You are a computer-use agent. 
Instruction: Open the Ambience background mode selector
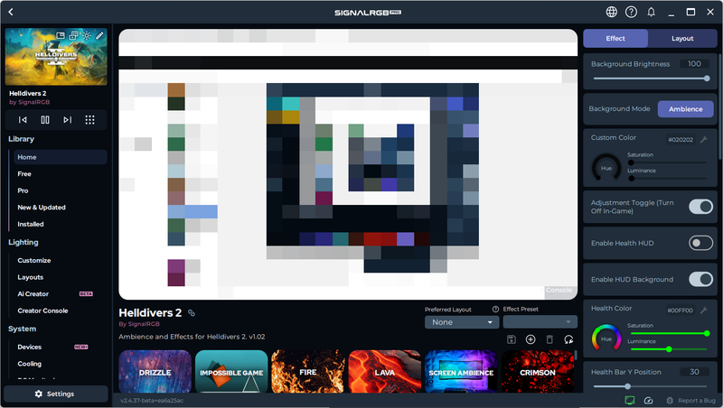pyautogui.click(x=685, y=108)
